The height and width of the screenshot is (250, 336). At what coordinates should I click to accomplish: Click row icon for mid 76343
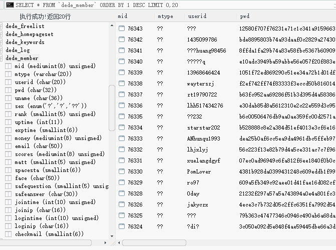coord(122,28)
